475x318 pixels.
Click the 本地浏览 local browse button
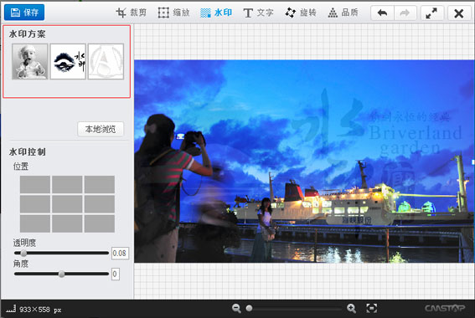click(x=101, y=129)
